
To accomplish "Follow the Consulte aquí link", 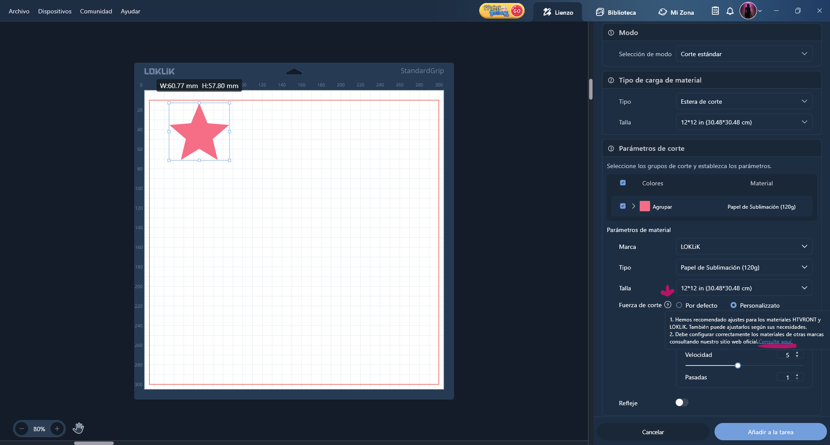I will [775, 342].
